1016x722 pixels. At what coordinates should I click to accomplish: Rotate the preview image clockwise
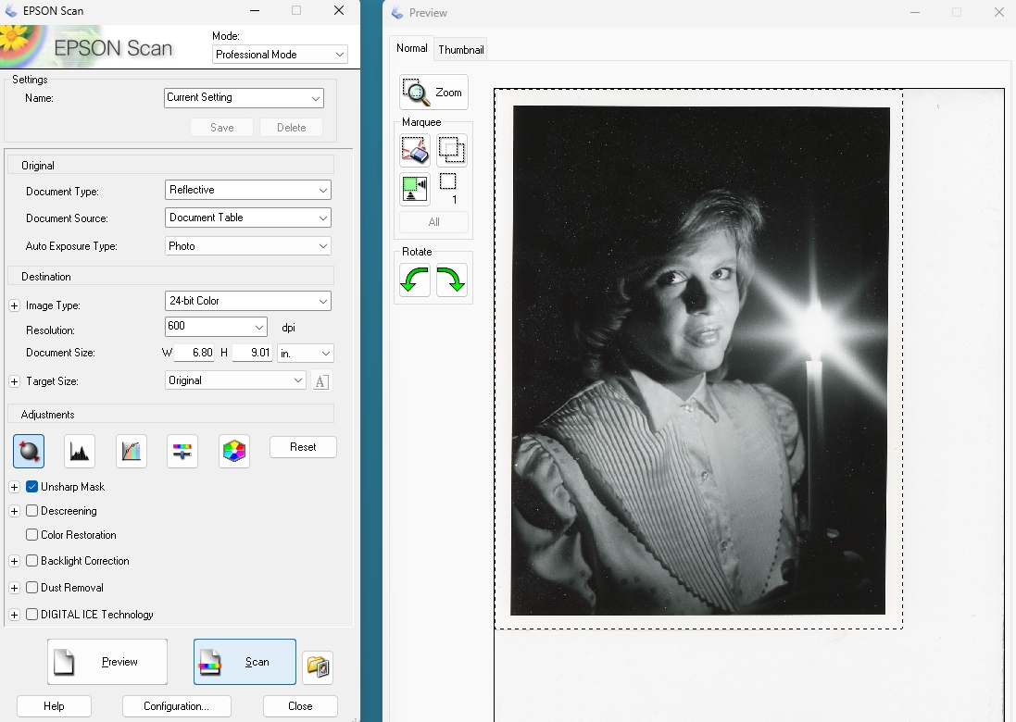(452, 280)
